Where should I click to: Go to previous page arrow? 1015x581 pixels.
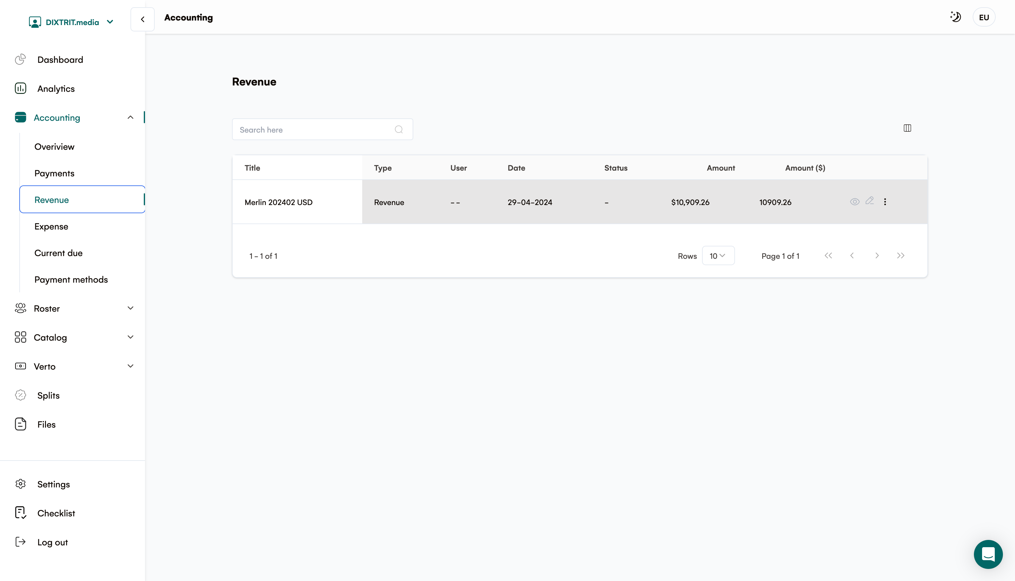tap(852, 255)
